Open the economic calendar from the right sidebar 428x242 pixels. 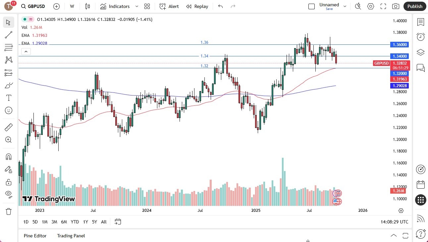click(421, 184)
